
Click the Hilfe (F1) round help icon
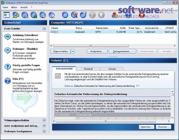(8, 81)
